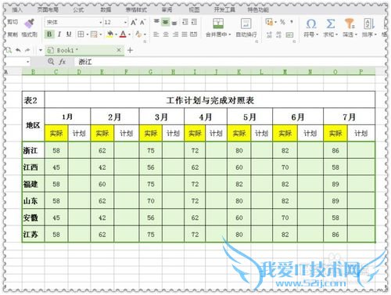Click the fx insert function icon
Viewport: 391px width, 295px height.
pos(62,62)
